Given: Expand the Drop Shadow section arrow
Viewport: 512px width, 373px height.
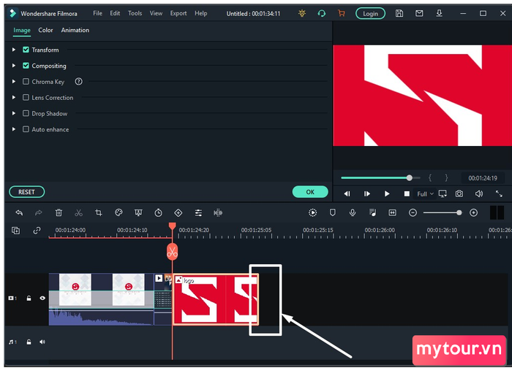Looking at the screenshot, I should point(14,113).
